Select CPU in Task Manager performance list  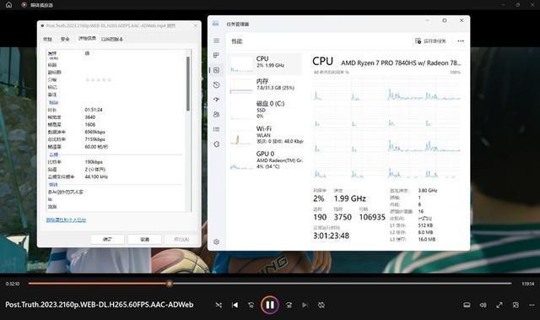pos(265,63)
